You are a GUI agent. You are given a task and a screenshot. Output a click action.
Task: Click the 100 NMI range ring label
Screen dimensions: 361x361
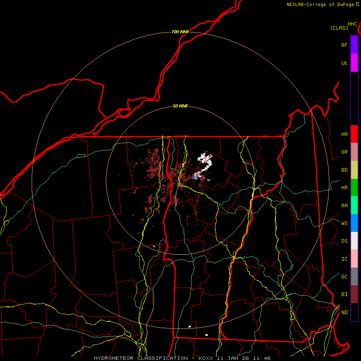pyautogui.click(x=180, y=32)
